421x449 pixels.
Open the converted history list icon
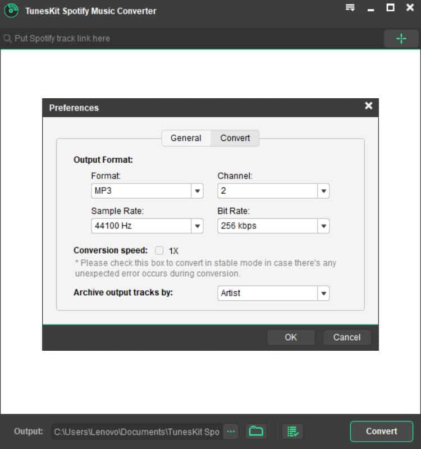tap(292, 431)
